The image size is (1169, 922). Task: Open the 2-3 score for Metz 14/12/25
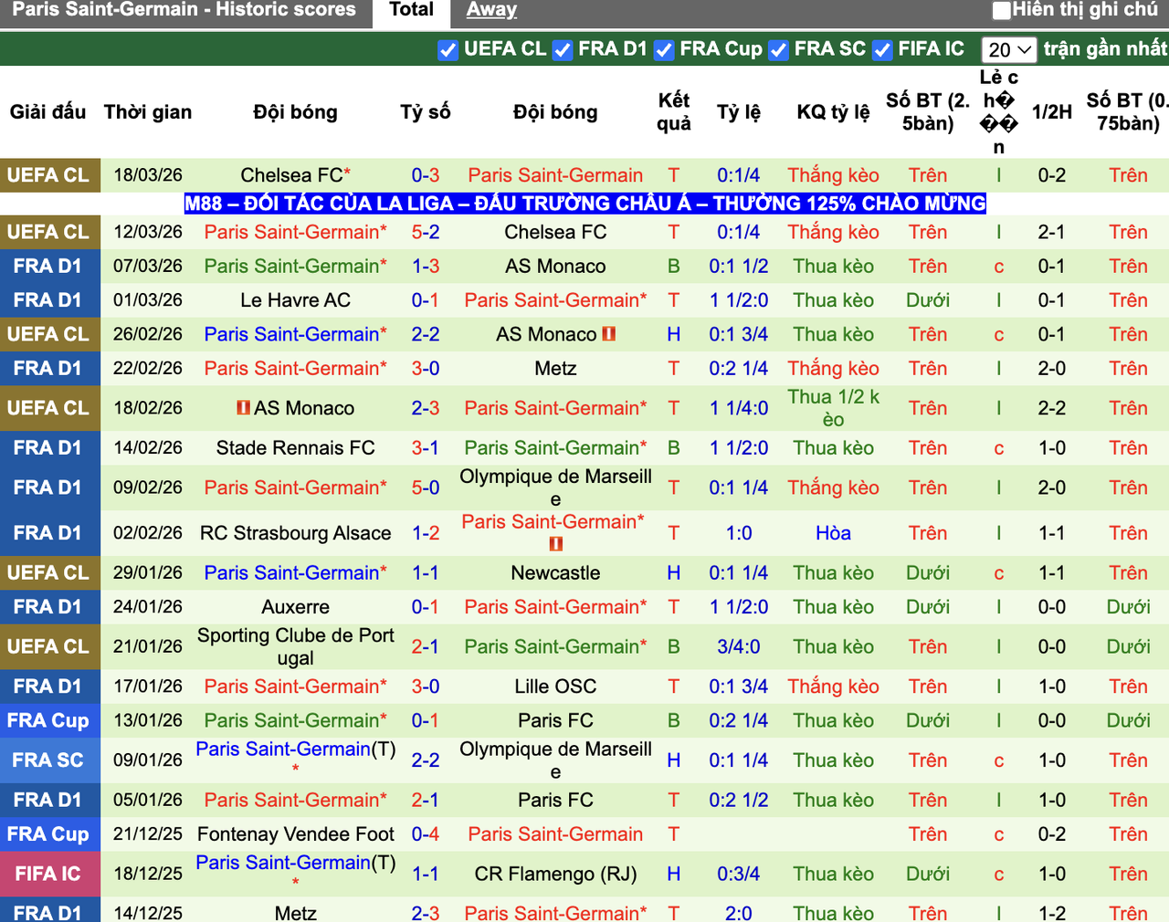point(426,912)
